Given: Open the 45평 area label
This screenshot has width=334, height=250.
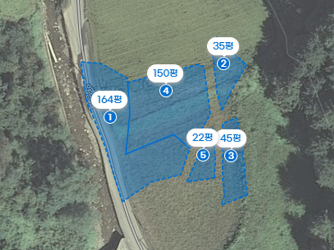Looking at the screenshot, I should [x=231, y=138].
